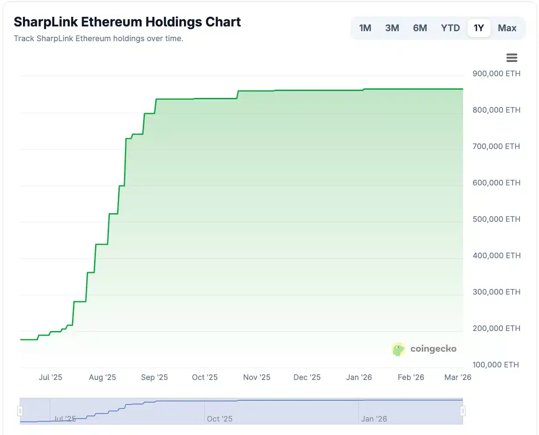Click the Oct '25 axis label

pyautogui.click(x=204, y=377)
